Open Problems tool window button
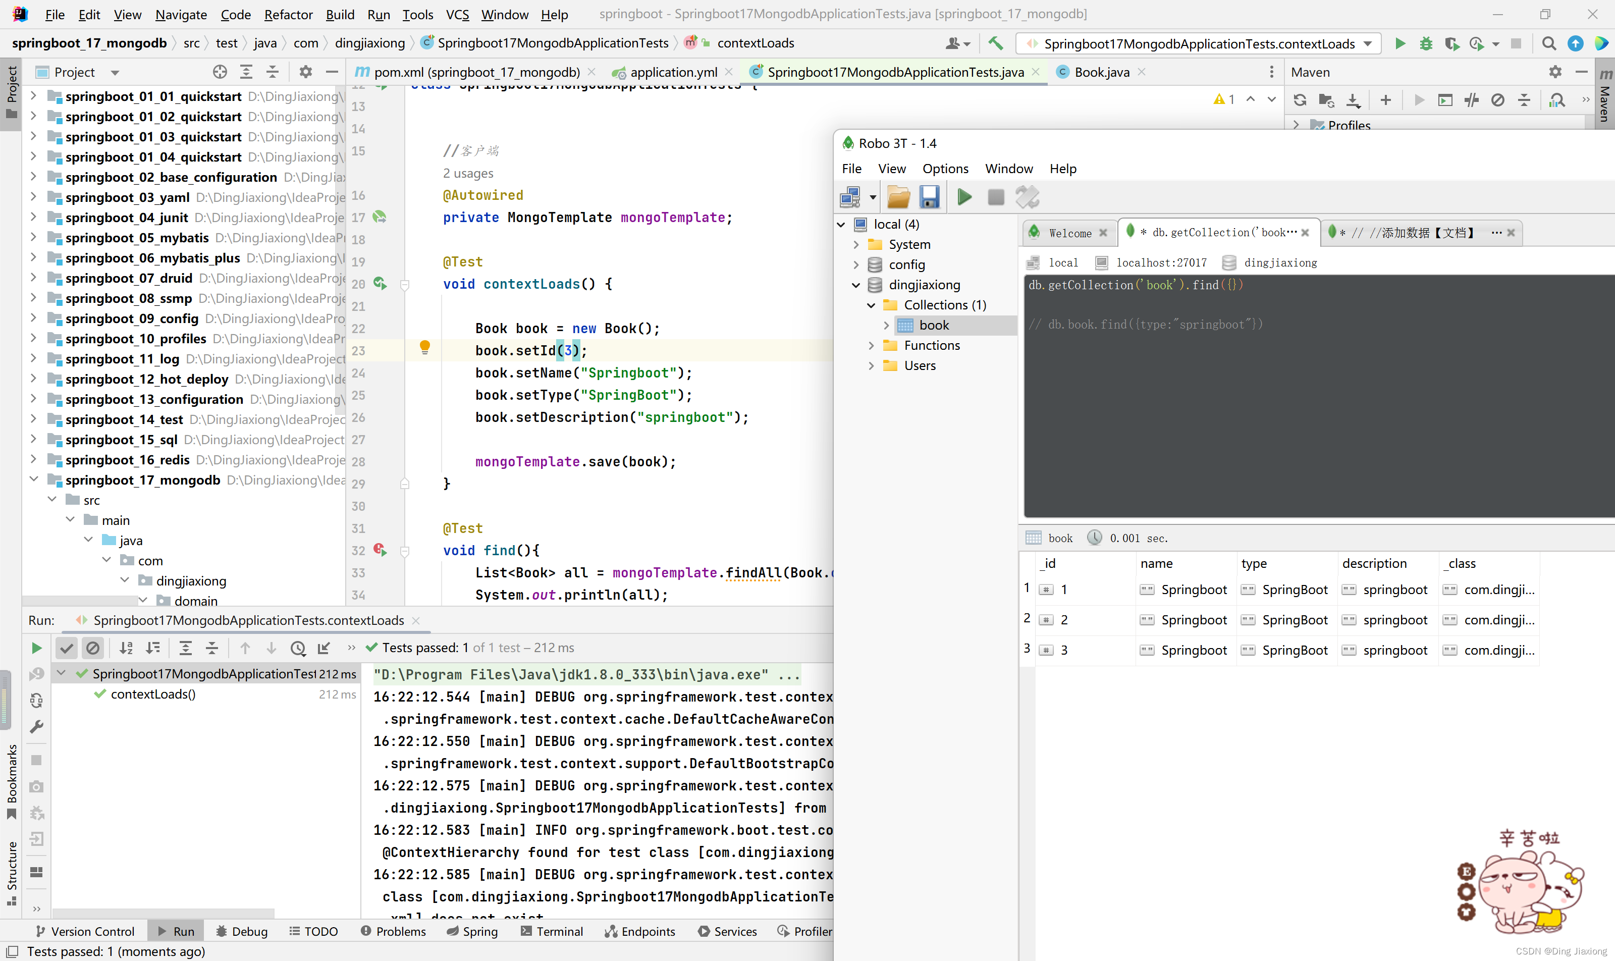The height and width of the screenshot is (961, 1615). pyautogui.click(x=393, y=931)
